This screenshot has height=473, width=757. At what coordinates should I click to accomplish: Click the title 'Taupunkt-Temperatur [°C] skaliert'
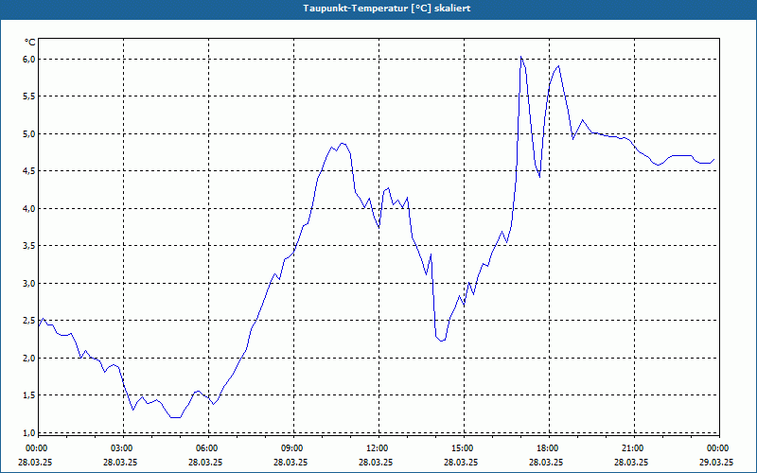[x=387, y=9]
